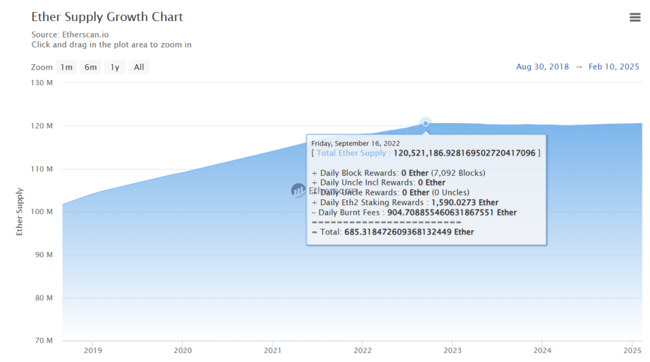This screenshot has height=362, width=650.
Task: Click the highlighted data point marker on the chart
Action: pyautogui.click(x=425, y=123)
